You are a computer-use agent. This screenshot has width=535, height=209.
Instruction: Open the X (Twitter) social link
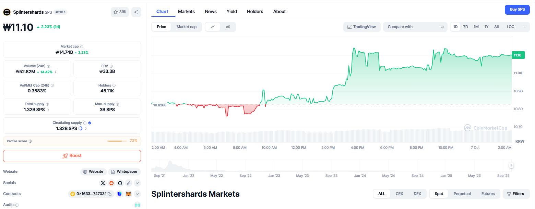tap(103, 183)
